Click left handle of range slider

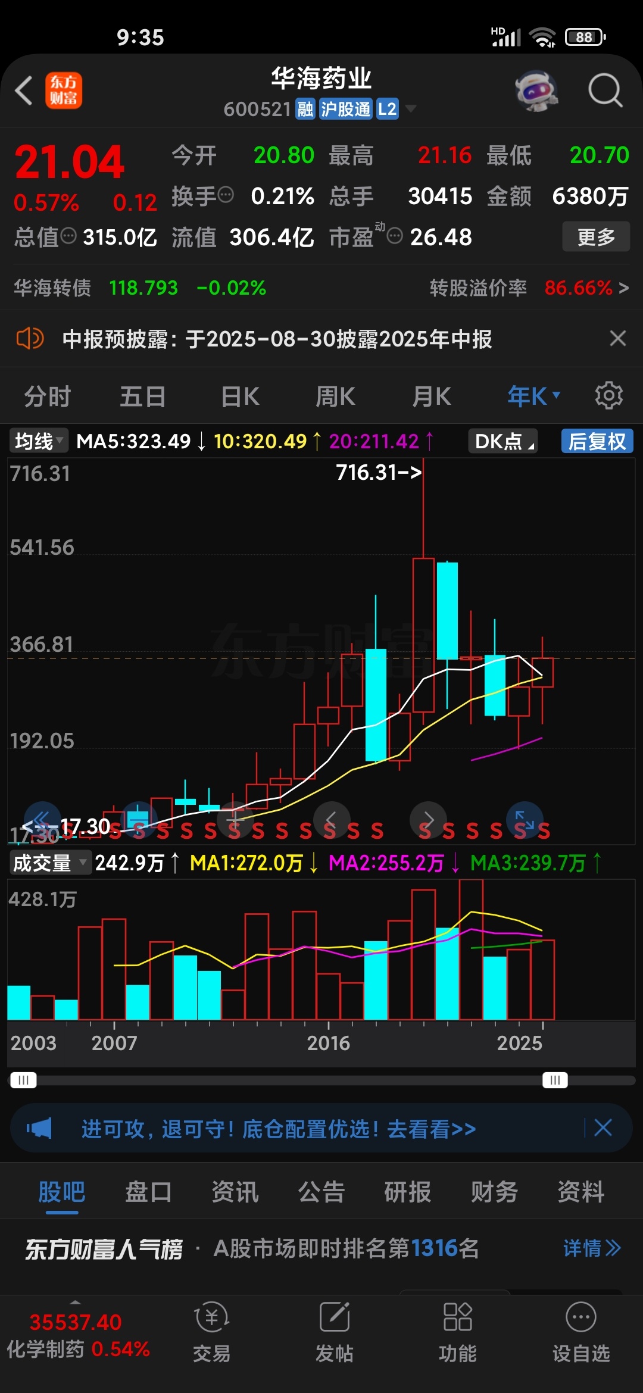[23, 1080]
